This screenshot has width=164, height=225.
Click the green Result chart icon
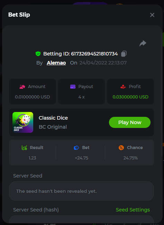point(24,148)
